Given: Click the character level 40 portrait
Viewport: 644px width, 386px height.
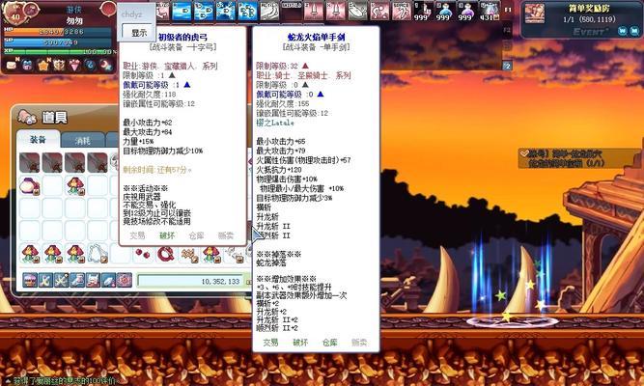Looking at the screenshot, I should [14, 14].
